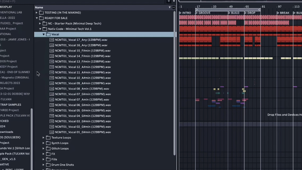Expand the Synth Loops folder

tap(44, 143)
